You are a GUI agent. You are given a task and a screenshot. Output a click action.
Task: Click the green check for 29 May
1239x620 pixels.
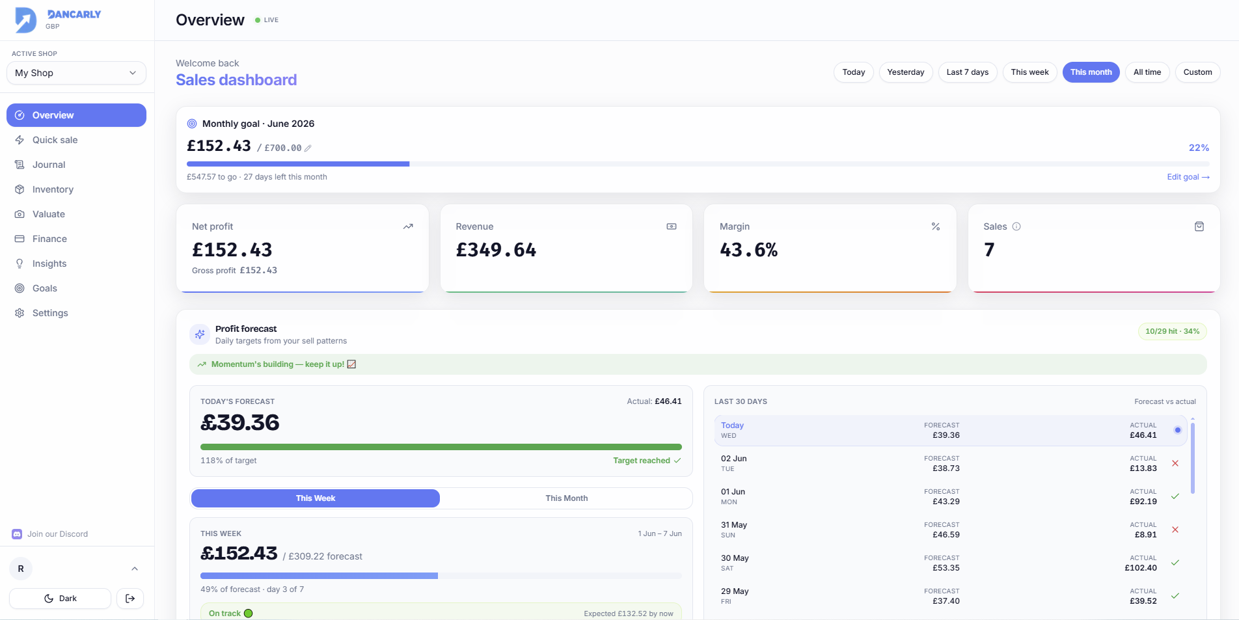[x=1175, y=596]
